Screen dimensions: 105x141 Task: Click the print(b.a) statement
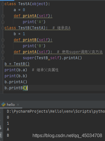(16, 70)
